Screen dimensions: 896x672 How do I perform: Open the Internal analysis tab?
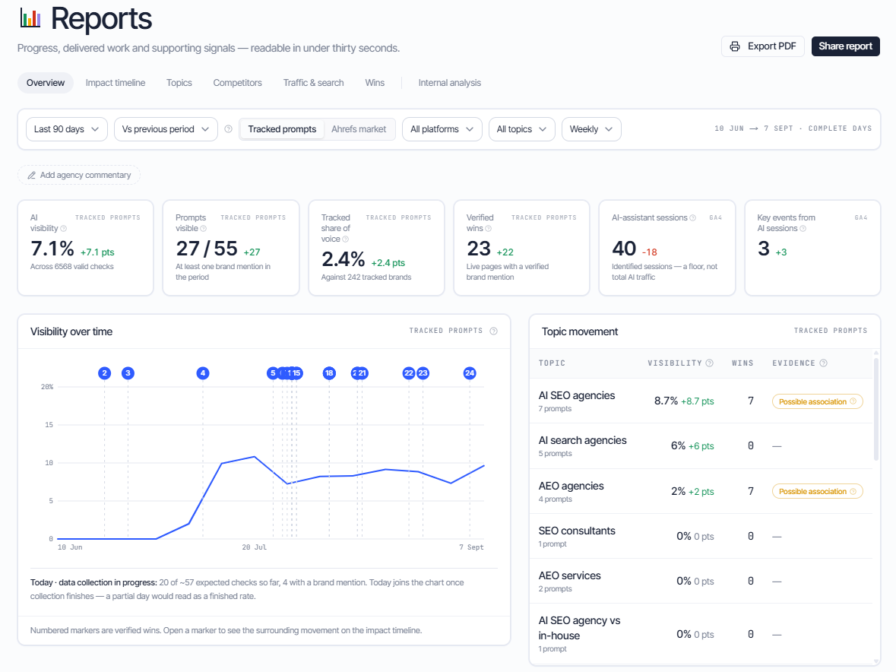tap(450, 83)
